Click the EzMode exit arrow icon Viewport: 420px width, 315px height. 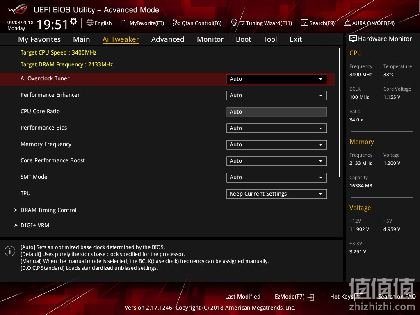click(x=310, y=297)
